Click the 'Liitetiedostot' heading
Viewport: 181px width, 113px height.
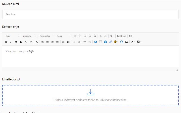[11, 79]
